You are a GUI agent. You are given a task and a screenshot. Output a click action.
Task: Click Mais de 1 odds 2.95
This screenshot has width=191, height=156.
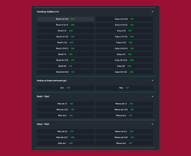[66, 143]
